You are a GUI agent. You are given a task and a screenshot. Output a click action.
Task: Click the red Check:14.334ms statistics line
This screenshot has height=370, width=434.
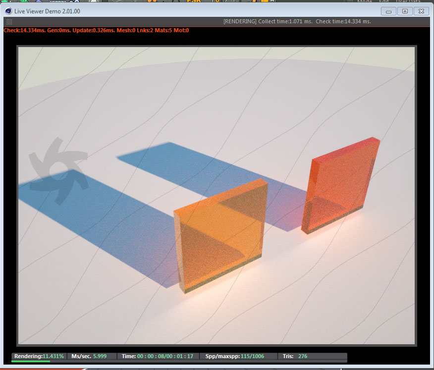tap(96, 30)
